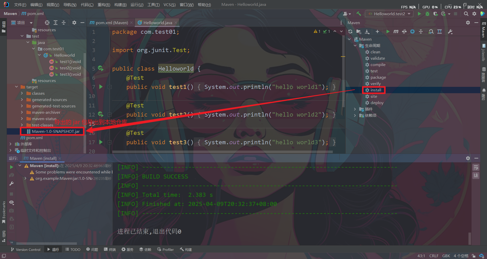Click CRLF line separator in status bar
The image size is (487, 259).
(434, 256)
